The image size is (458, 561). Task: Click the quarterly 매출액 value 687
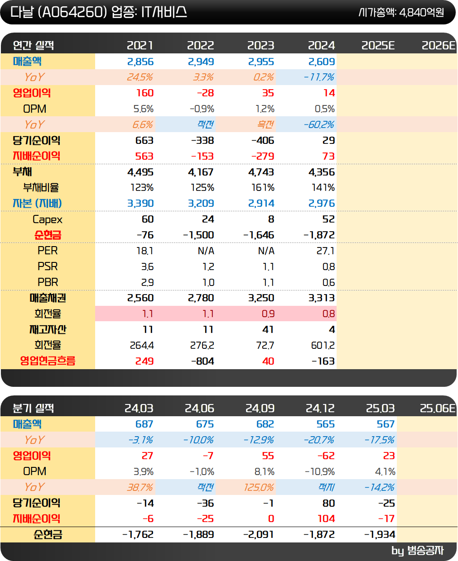(x=145, y=424)
